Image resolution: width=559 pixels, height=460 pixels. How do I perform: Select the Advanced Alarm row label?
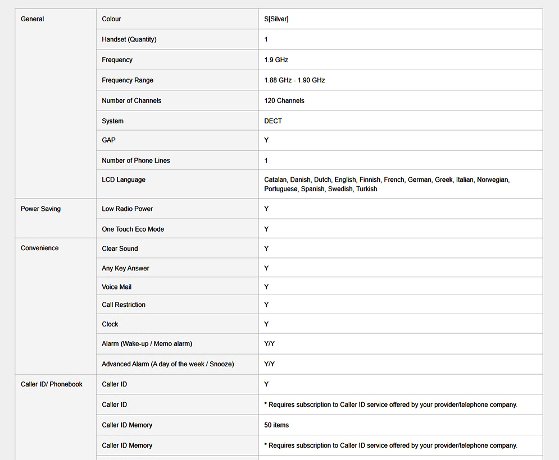point(167,364)
